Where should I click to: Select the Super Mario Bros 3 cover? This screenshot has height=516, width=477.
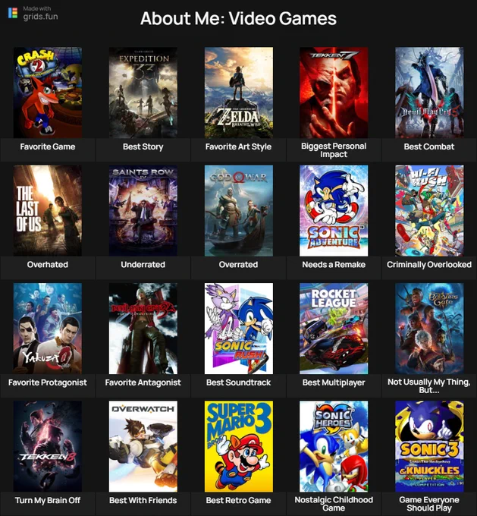(238, 446)
